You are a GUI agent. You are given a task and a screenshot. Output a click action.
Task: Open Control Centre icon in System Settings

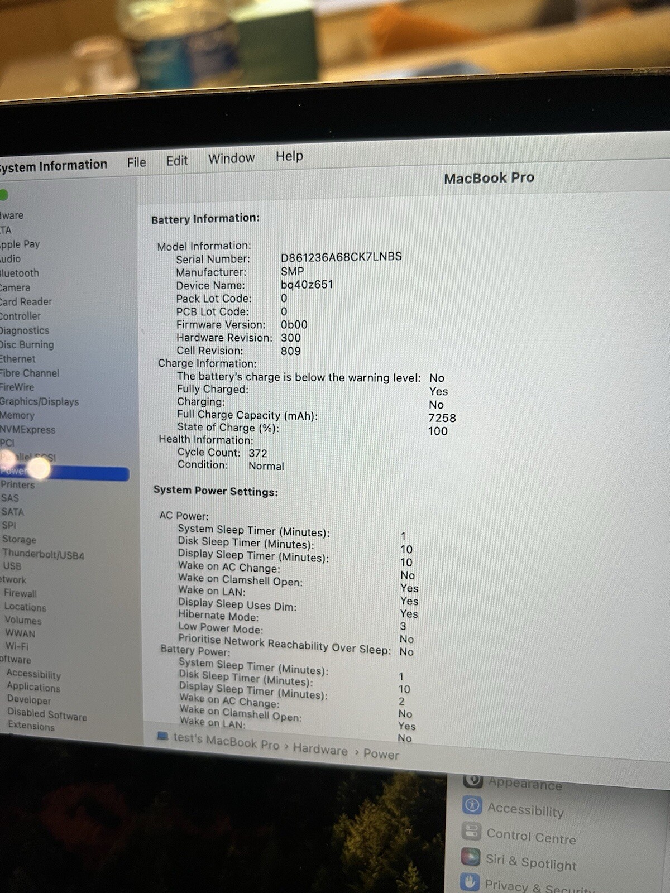coord(472,832)
